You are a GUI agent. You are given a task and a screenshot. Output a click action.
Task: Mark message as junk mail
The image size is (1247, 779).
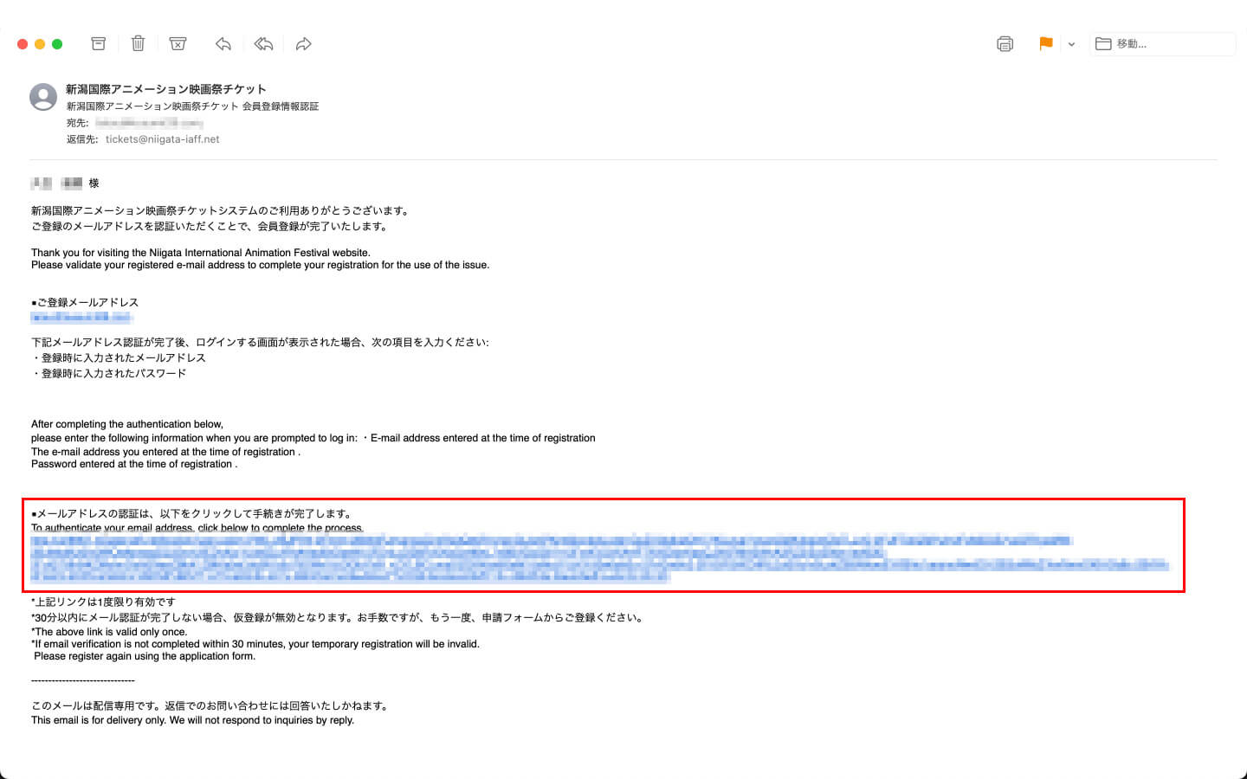178,44
